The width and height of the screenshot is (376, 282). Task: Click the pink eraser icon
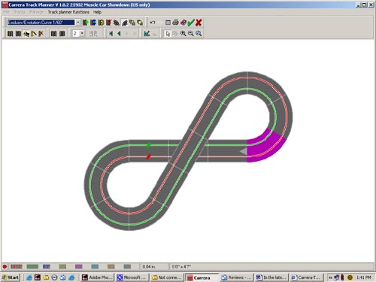tap(183, 23)
